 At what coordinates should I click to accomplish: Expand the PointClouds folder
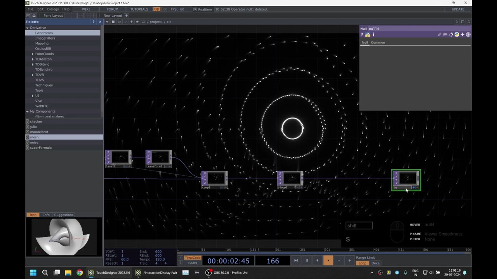33,54
